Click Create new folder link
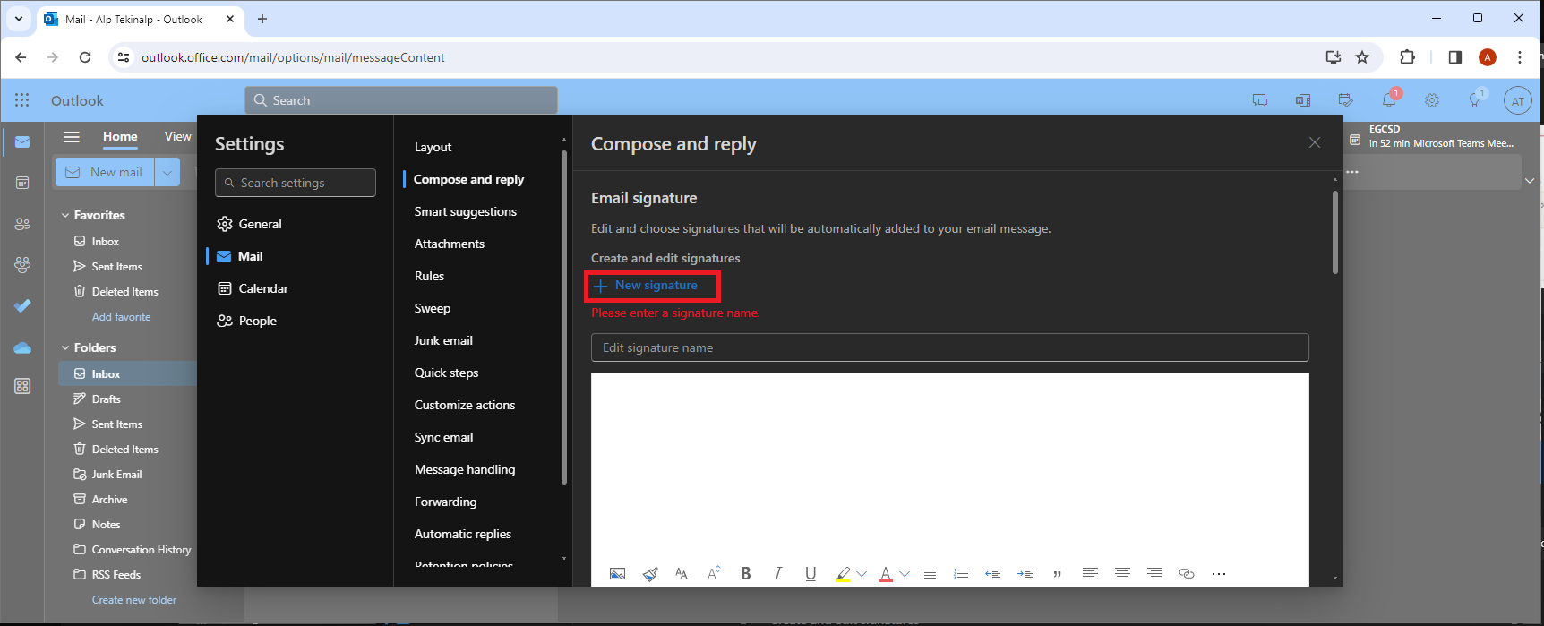Viewport: 1544px width, 626px height. point(134,600)
